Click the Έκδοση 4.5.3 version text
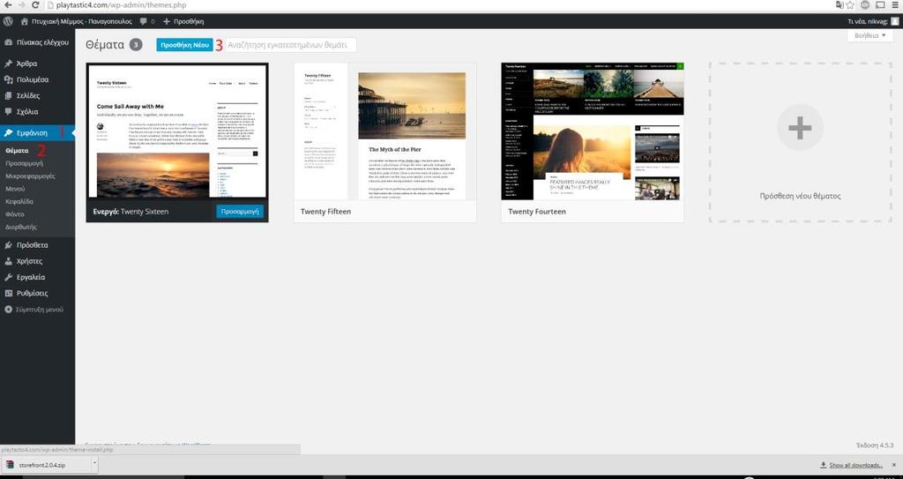 pyautogui.click(x=874, y=445)
